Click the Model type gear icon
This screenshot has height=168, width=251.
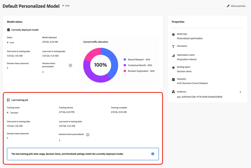pos(173,35)
